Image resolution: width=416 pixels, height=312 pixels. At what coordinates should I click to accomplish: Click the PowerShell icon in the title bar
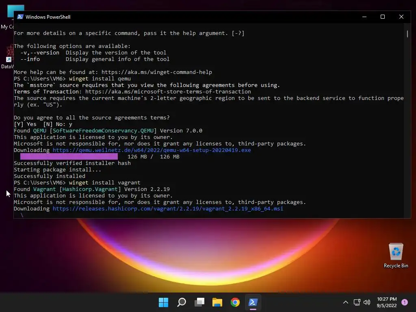point(20,17)
